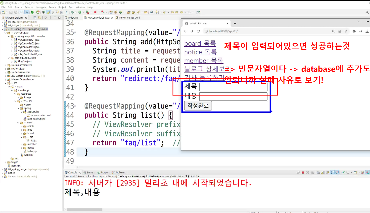370x213 pixels.
Task: Open the browser extensions puzzle icon
Action: point(354,31)
